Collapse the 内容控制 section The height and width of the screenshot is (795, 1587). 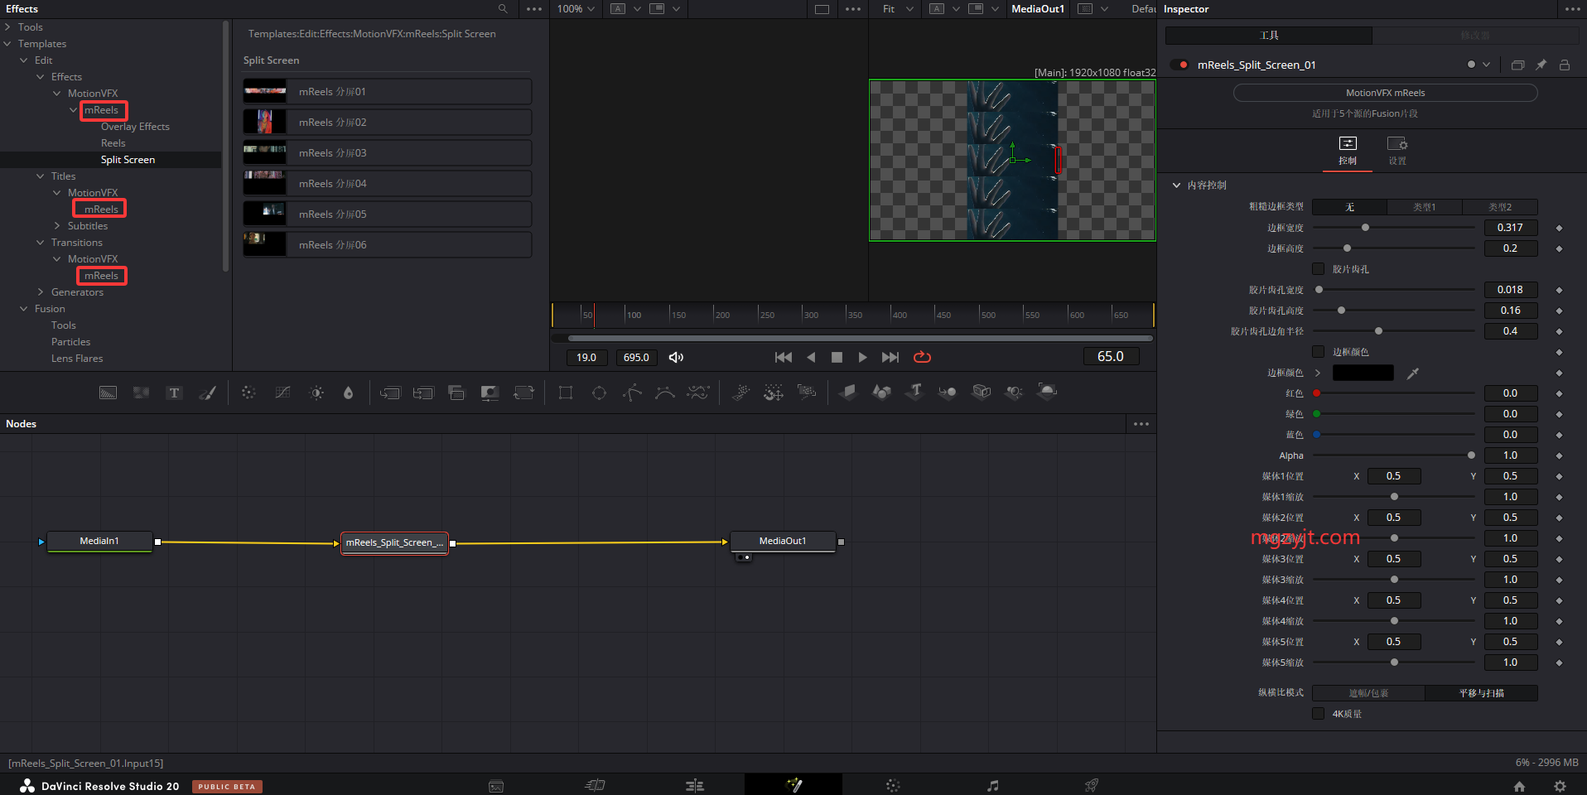coord(1176,185)
